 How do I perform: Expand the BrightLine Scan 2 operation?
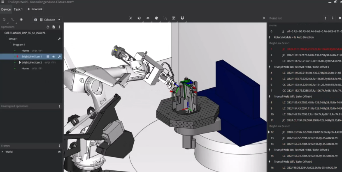19,62
